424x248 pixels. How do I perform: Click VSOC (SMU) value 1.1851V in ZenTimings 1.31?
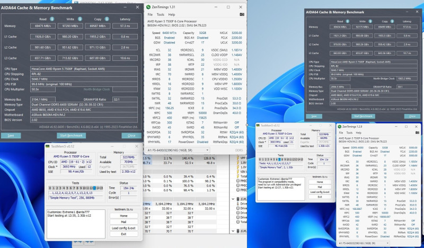coord(237,50)
